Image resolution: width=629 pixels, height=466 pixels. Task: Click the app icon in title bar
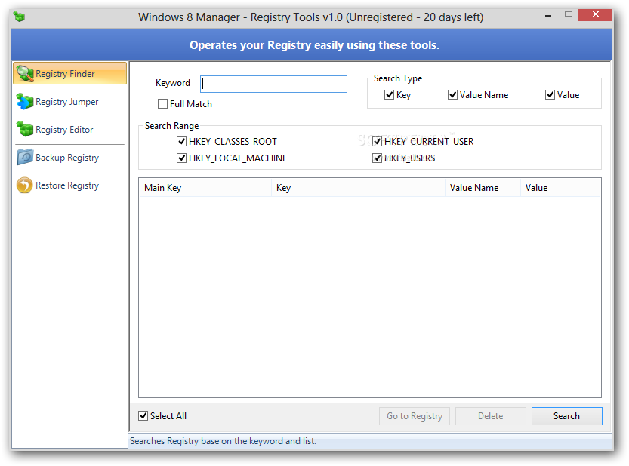click(x=19, y=17)
